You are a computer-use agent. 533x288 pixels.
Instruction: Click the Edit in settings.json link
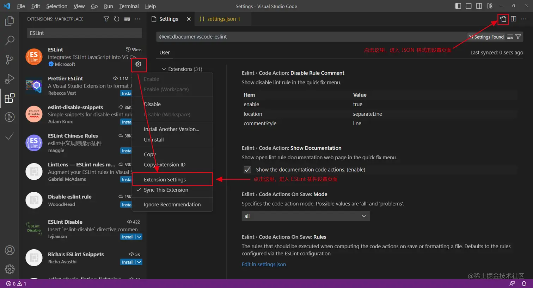coord(264,264)
